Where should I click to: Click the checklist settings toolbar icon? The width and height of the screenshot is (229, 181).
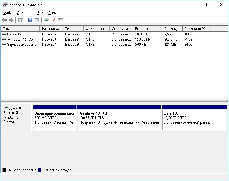[60, 20]
